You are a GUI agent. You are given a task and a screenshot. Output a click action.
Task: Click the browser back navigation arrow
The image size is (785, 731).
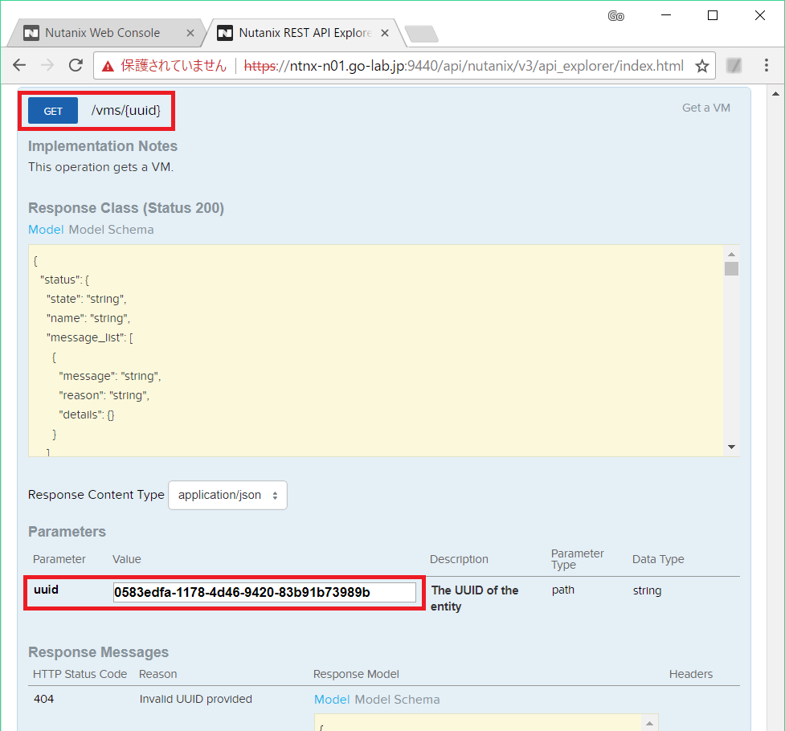(x=19, y=65)
